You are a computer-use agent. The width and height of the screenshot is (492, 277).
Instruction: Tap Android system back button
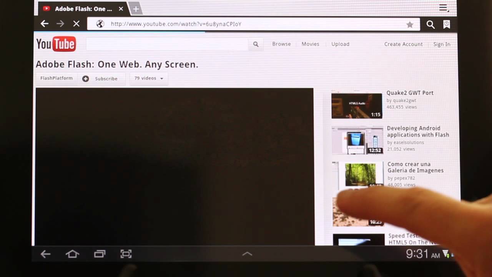46,254
